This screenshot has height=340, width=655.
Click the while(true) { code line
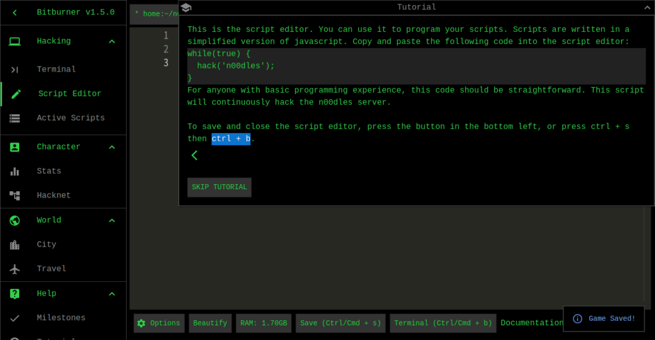point(219,54)
